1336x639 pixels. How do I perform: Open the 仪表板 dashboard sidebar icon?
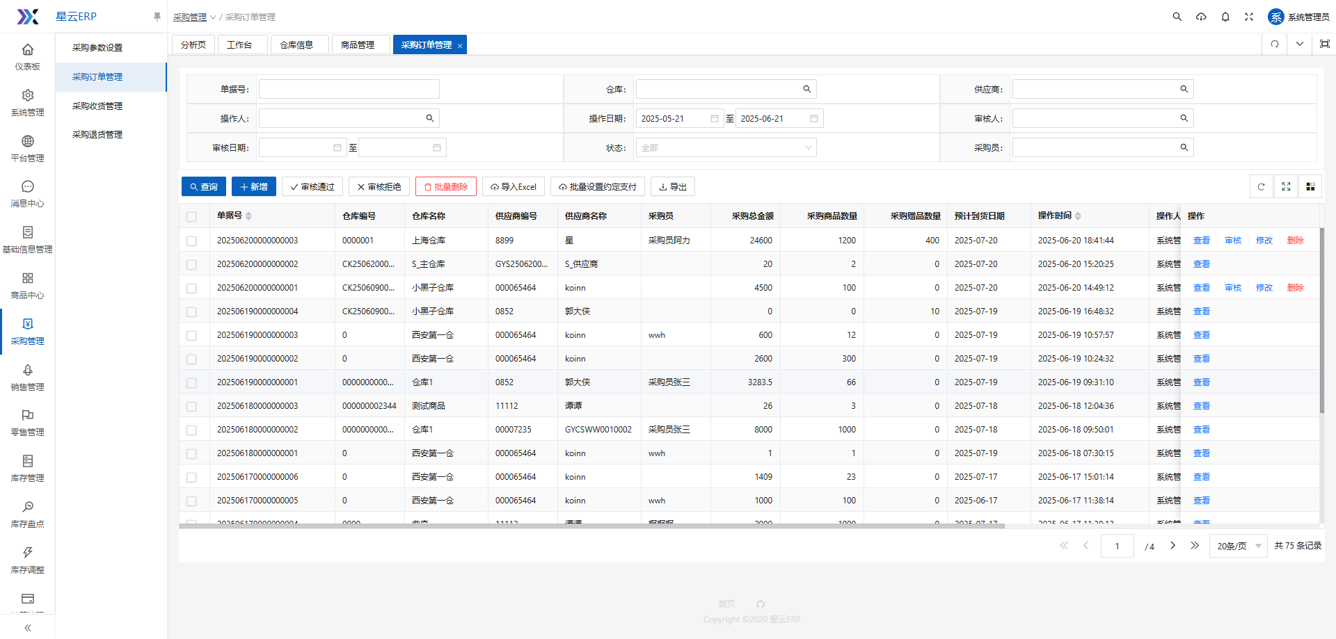(28, 56)
